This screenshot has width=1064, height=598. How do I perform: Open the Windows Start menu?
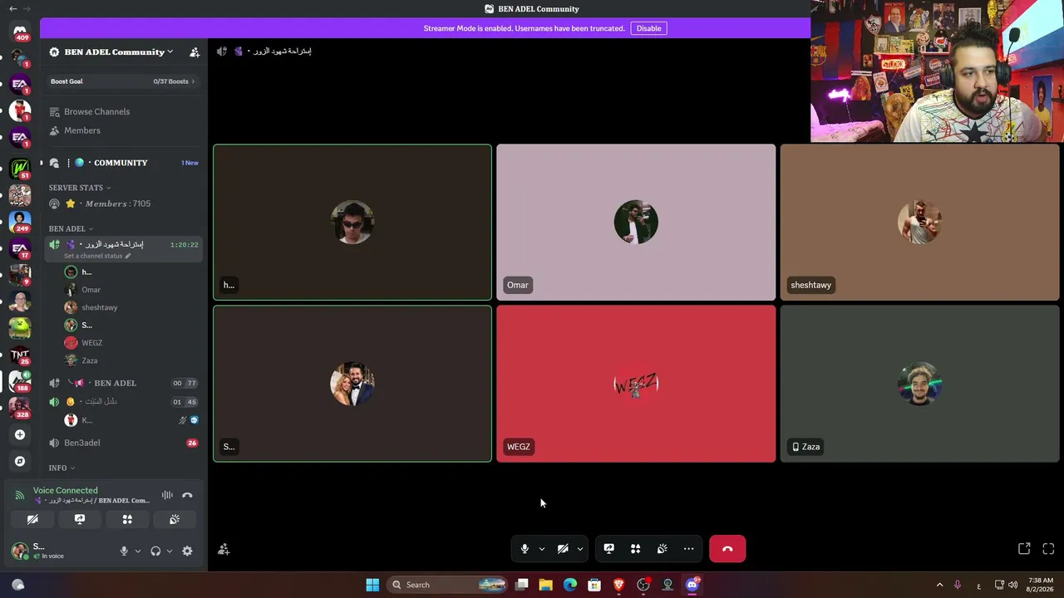click(x=372, y=585)
